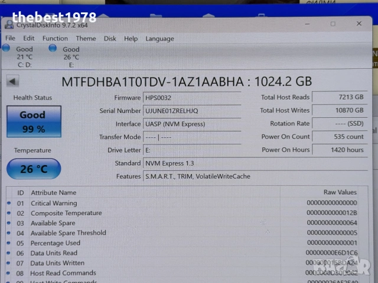The width and height of the screenshot is (378, 283).
Task: Click the Good 99 % health status button
Action: 34,121
